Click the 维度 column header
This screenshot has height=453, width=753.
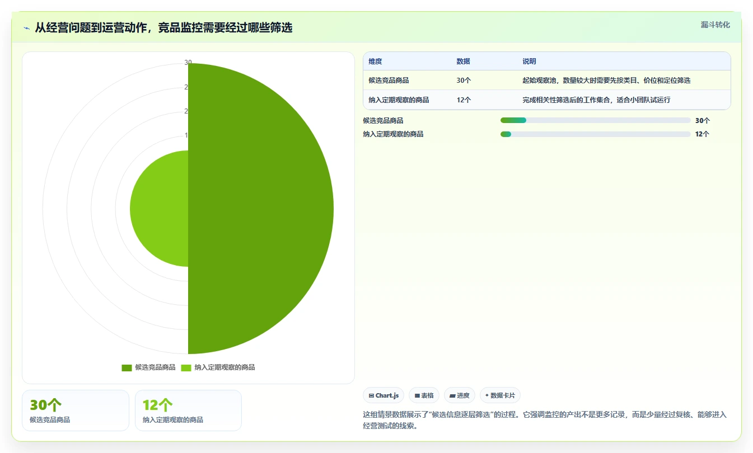pyautogui.click(x=375, y=62)
